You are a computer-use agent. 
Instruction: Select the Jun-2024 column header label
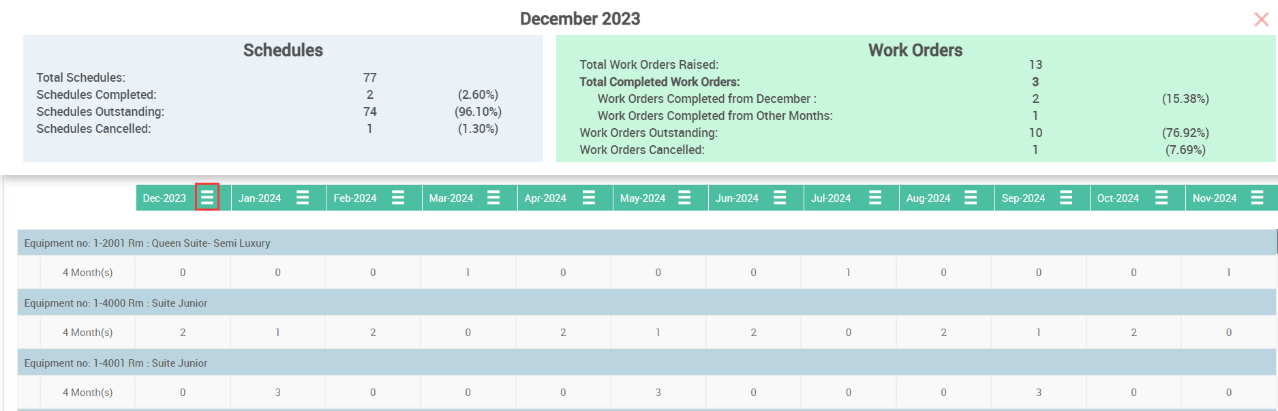click(x=737, y=198)
